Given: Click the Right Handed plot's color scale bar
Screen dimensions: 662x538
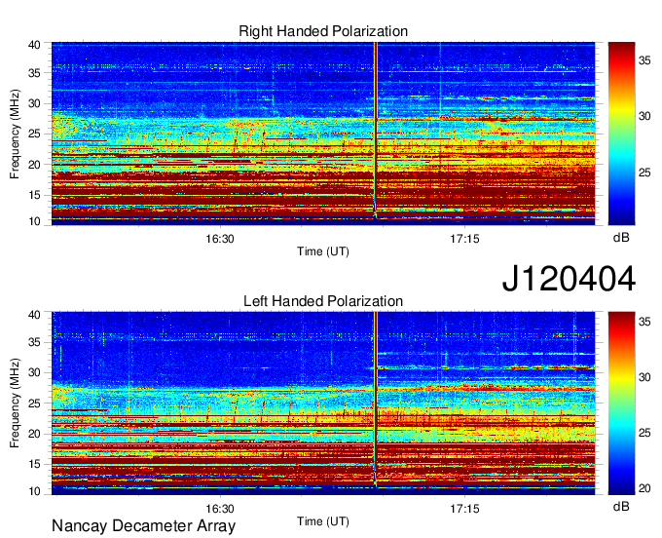Looking at the screenshot, I should [x=621, y=134].
